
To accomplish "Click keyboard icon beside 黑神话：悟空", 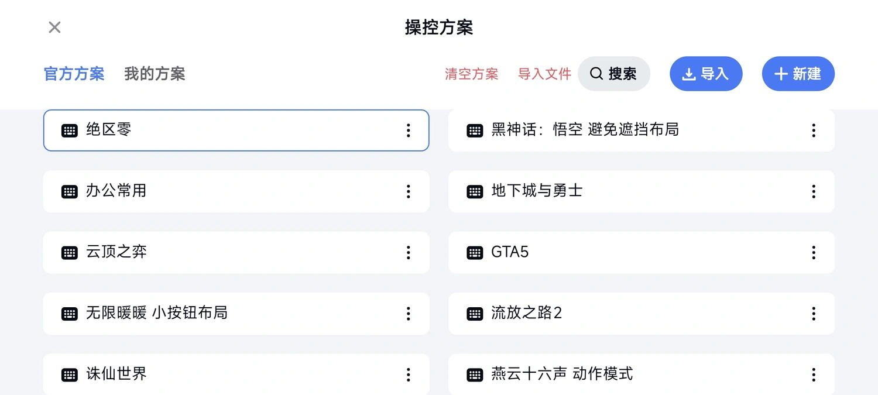I will coord(475,130).
